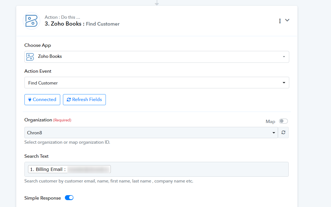Open the Organization dropdown showing Chron8

tap(151, 133)
